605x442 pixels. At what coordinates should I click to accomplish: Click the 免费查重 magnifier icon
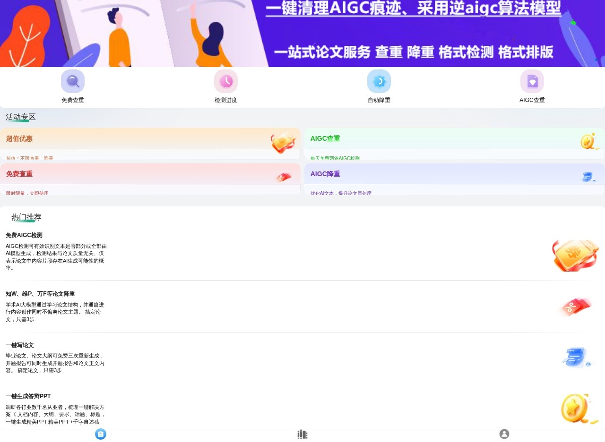[x=73, y=81]
